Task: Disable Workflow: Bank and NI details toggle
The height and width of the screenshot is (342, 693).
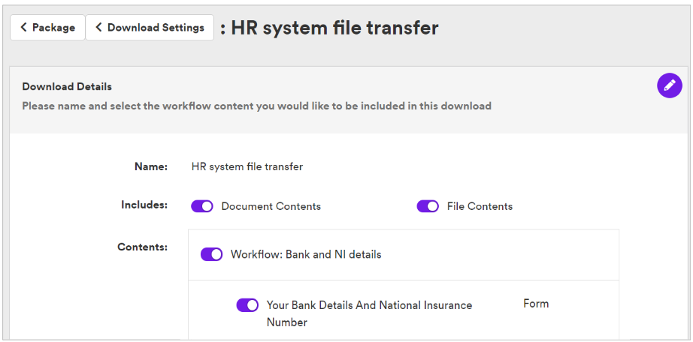Action: click(212, 254)
